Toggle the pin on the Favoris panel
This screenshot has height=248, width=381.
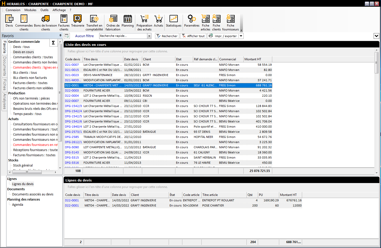(61, 36)
